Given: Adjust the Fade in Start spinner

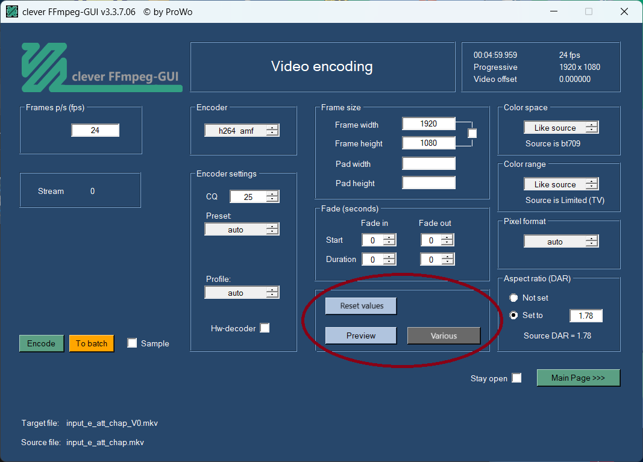Looking at the screenshot, I should point(389,240).
